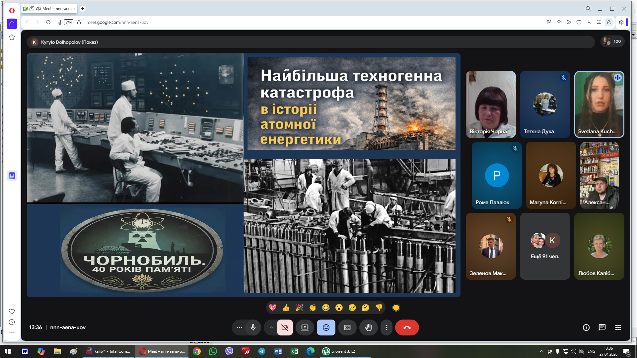Toggle microphone in meeting controls

pos(253,328)
